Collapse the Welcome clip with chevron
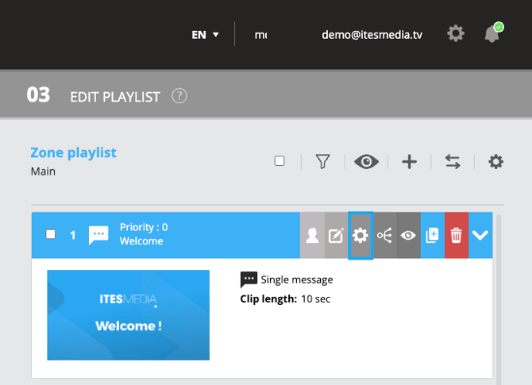Viewport: 532px width, 385px height. click(x=481, y=235)
